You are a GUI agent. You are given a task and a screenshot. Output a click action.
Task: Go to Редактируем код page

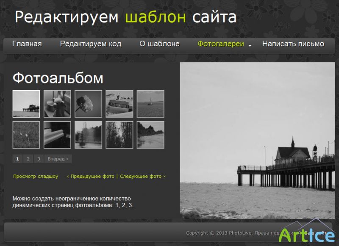[x=91, y=44]
